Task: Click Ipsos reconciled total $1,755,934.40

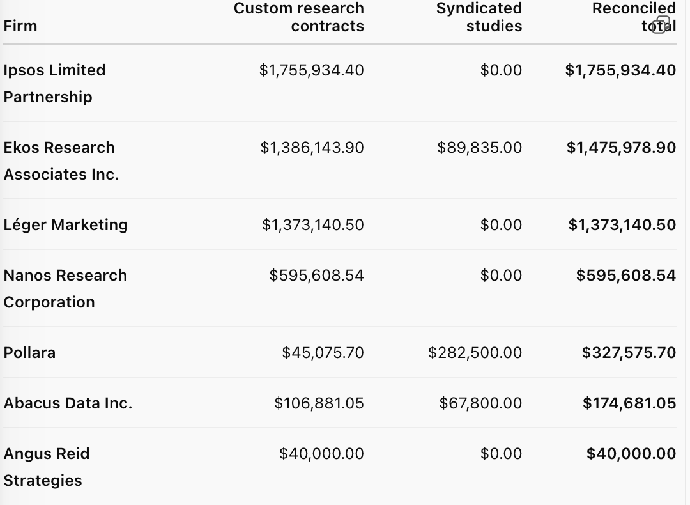Action: [x=620, y=70]
